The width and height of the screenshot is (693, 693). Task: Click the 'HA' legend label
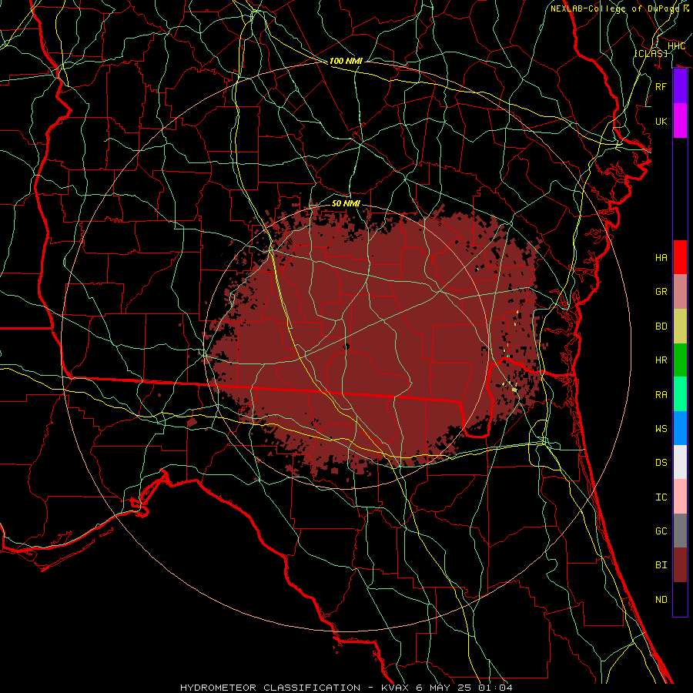661,257
